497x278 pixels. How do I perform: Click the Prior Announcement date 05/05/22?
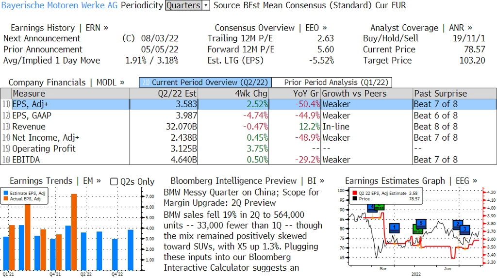160,49
